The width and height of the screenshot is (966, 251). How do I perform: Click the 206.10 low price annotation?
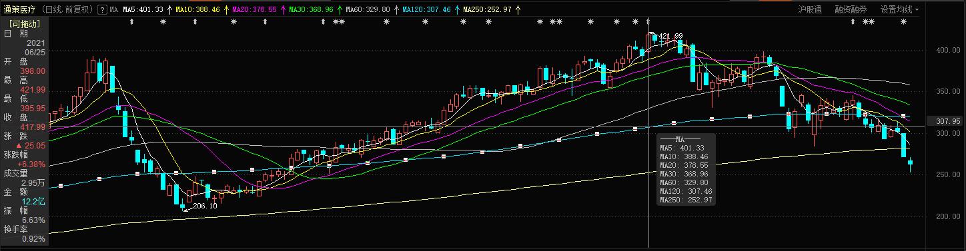pos(205,206)
